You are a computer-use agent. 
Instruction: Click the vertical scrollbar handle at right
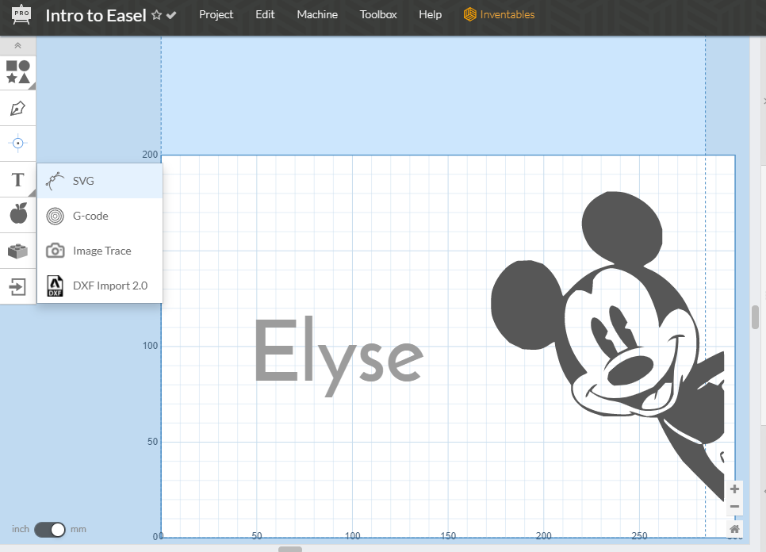pyautogui.click(x=755, y=317)
